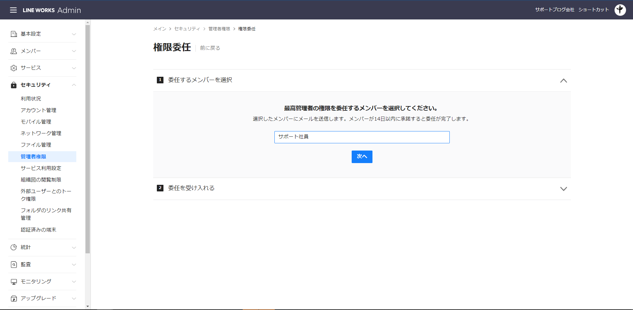The width and height of the screenshot is (633, 310).
Task: Click the 前に戻る link
Action: (x=210, y=48)
